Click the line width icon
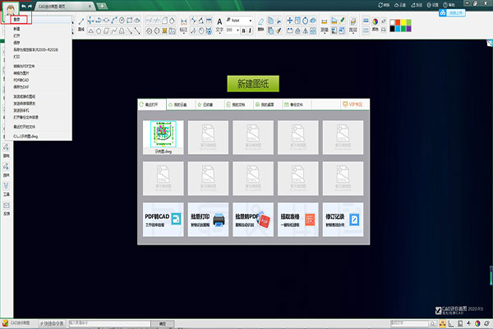This screenshot has width=493, height=329. (366, 21)
